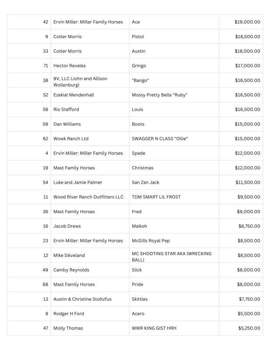Click Luke and Jamie Palmer cell
This screenshot has width=270, height=350.
click(90, 182)
